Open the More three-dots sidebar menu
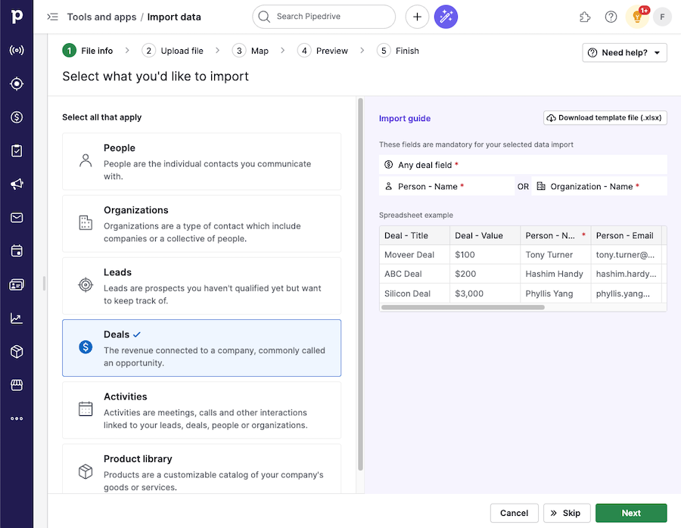Image resolution: width=681 pixels, height=528 pixels. point(17,418)
